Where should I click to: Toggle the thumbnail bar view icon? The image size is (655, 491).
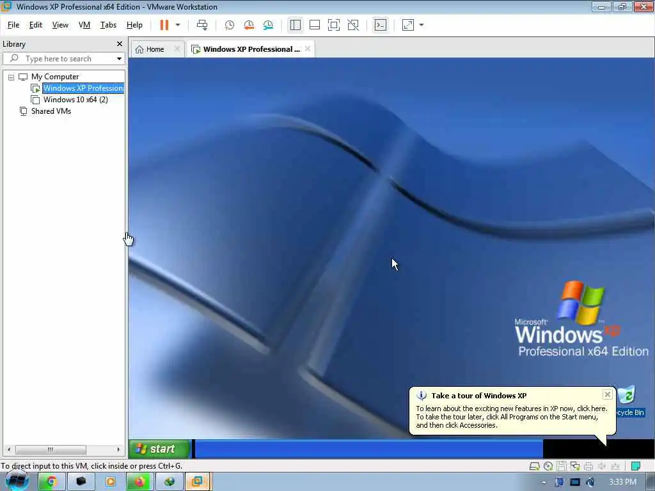pos(315,25)
